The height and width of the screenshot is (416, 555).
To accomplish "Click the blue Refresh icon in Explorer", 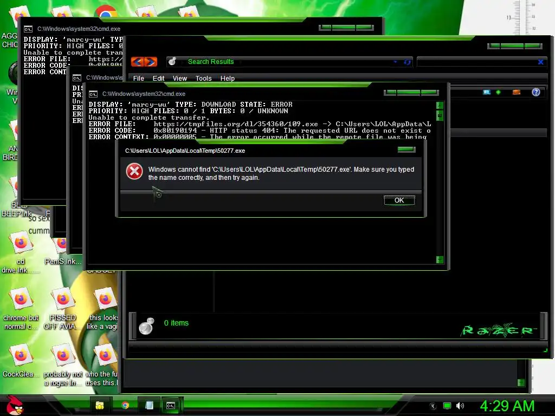I will (x=407, y=62).
